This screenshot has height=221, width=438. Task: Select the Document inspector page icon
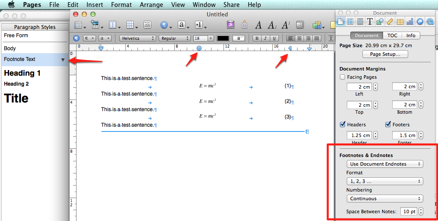pyautogui.click(x=341, y=21)
